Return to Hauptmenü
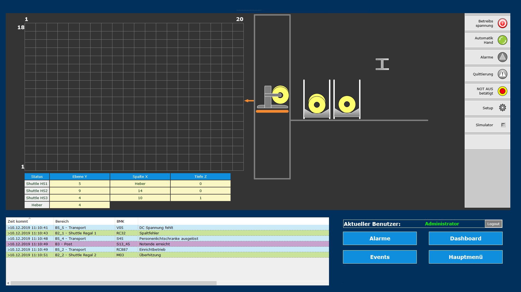 pos(465,257)
